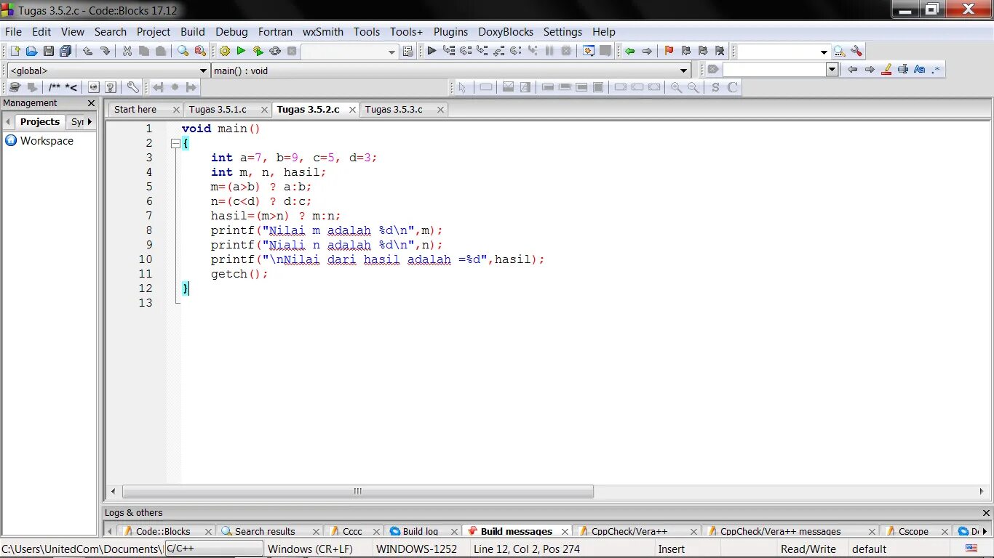Click the DoxyBlocks block comment icon
The image size is (994, 558).
point(55,87)
